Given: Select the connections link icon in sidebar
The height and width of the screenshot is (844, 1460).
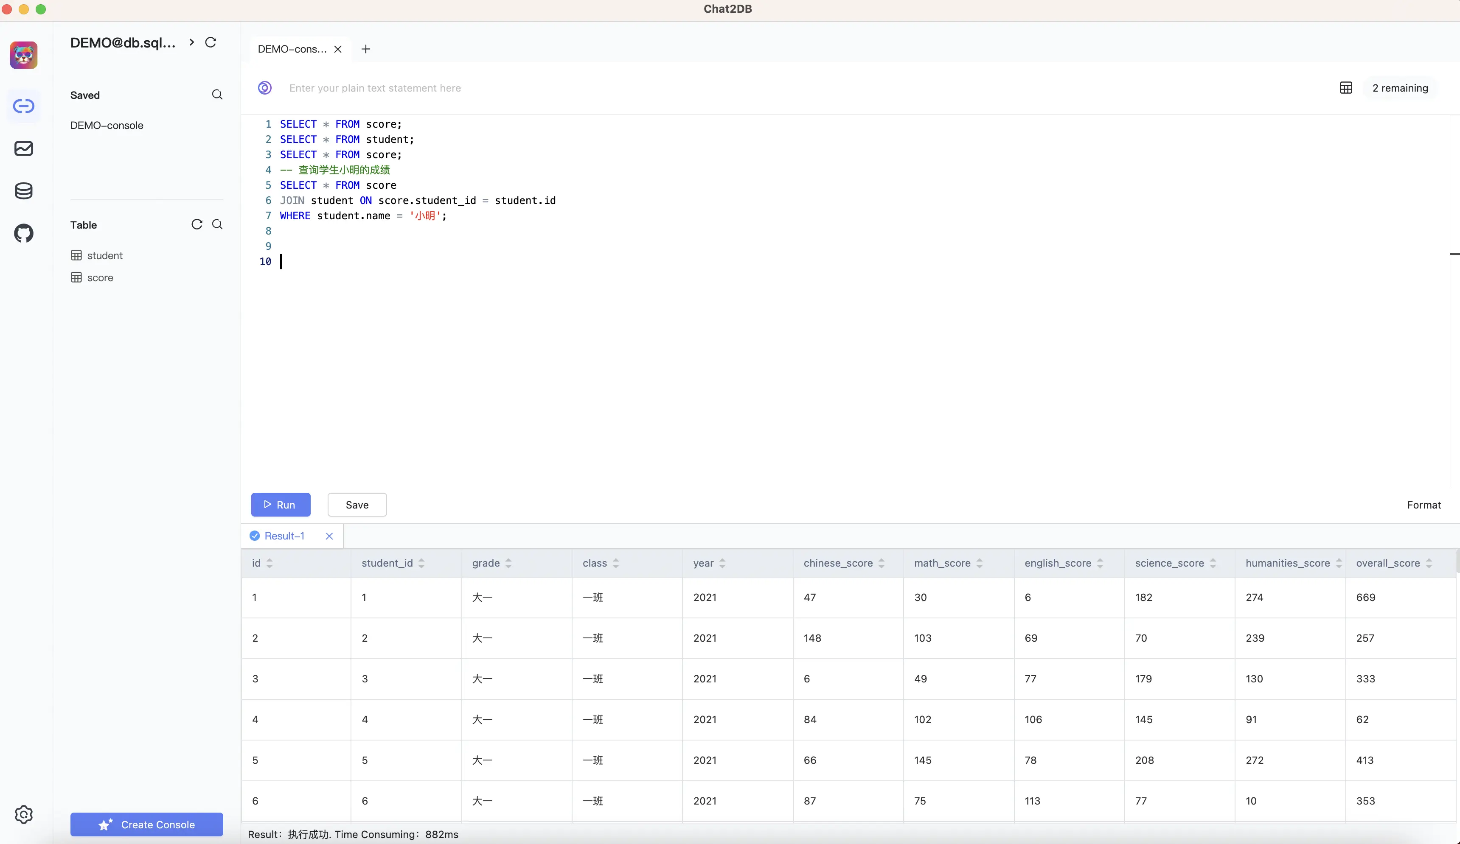Looking at the screenshot, I should click(24, 106).
